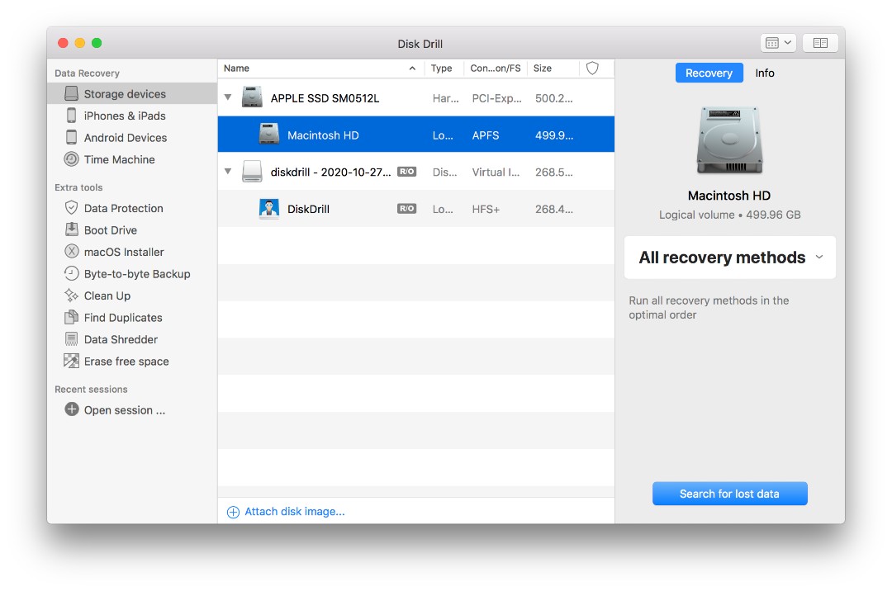Click 268.4... size cell
This screenshot has height=591, width=892.
553,209
